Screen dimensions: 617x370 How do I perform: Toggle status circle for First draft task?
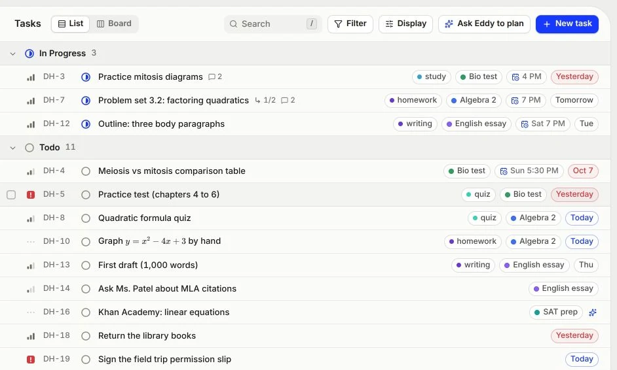click(x=86, y=265)
